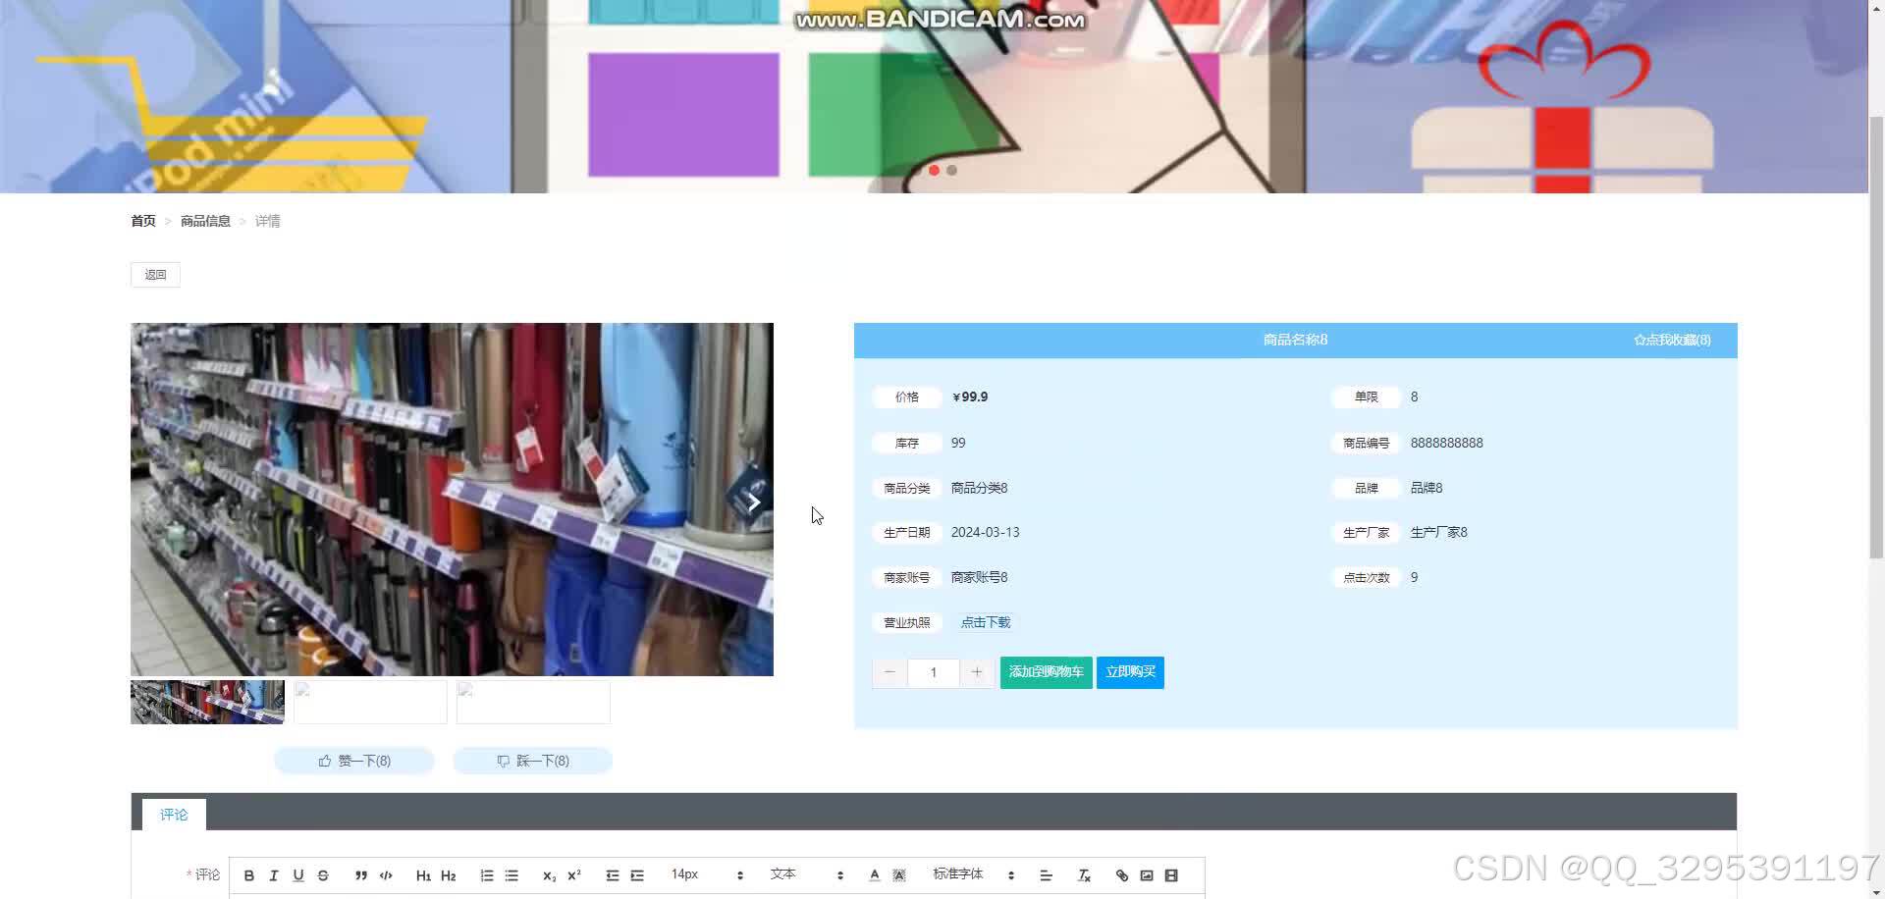Image resolution: width=1885 pixels, height=899 pixels.
Task: Insert a hyperlink in the comment editor
Action: pyautogui.click(x=1122, y=874)
